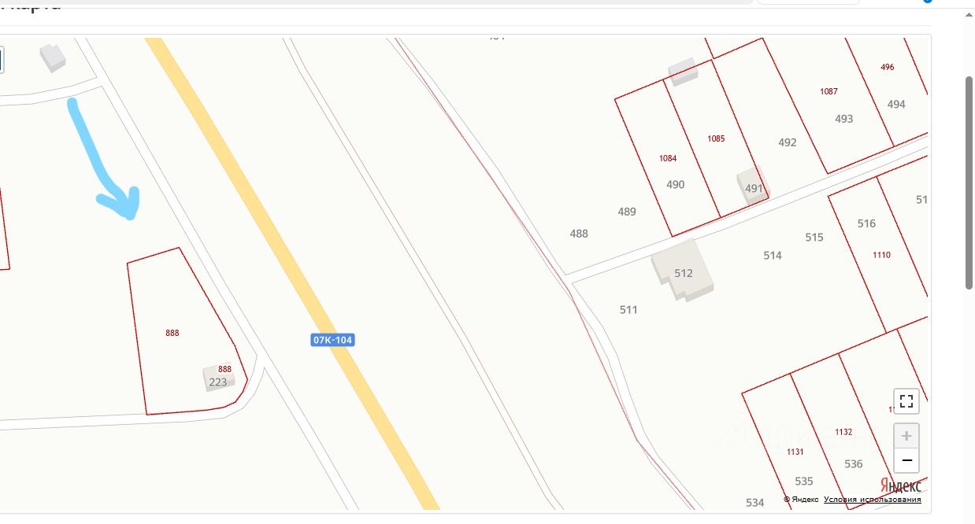Click plot number 488 label
This screenshot has width=975, height=524.
[x=579, y=234]
